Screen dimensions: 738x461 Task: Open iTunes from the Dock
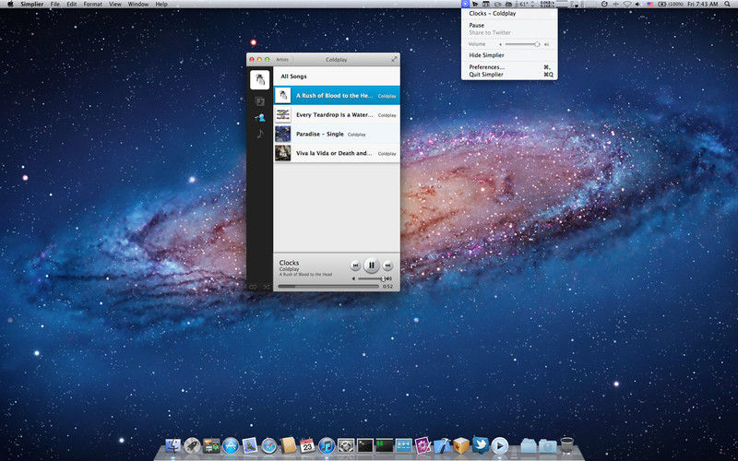327,445
